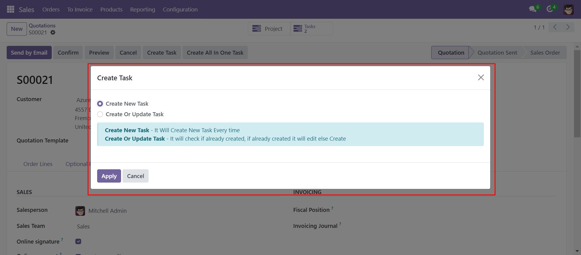Click the Sales app title

(x=26, y=9)
